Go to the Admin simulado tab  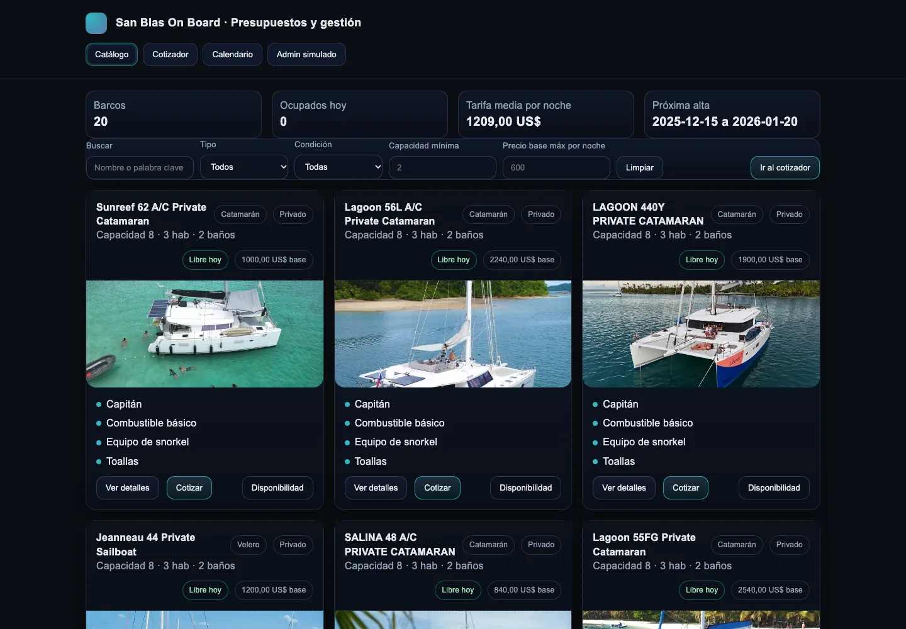tap(306, 54)
